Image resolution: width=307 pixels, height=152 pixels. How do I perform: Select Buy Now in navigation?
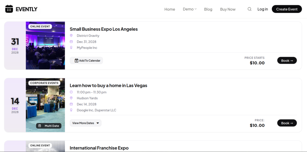[228, 9]
